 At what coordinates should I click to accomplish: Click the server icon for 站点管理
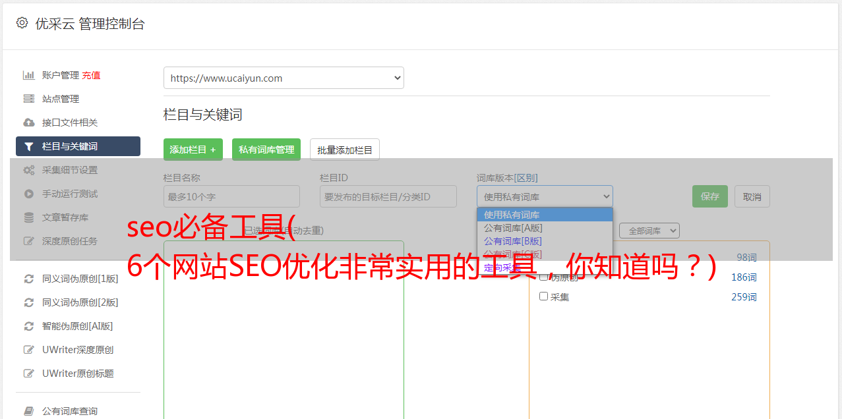click(28, 99)
